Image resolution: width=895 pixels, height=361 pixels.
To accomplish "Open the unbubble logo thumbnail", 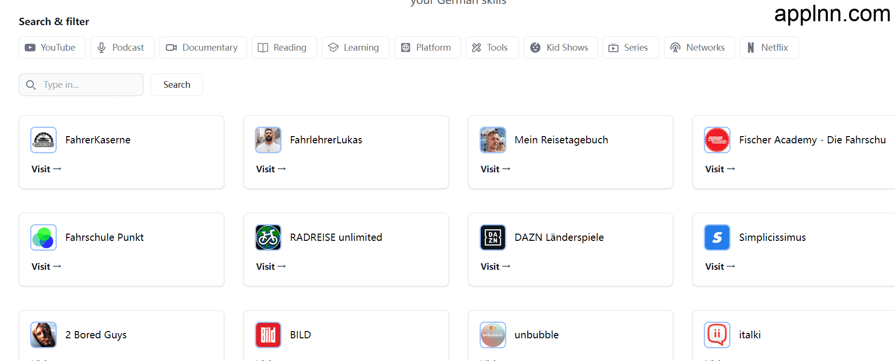I will (x=492, y=335).
